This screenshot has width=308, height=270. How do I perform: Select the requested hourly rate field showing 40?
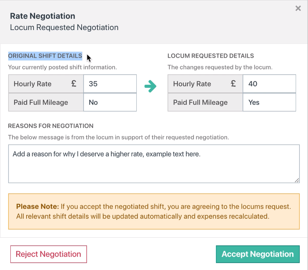[x=269, y=84]
